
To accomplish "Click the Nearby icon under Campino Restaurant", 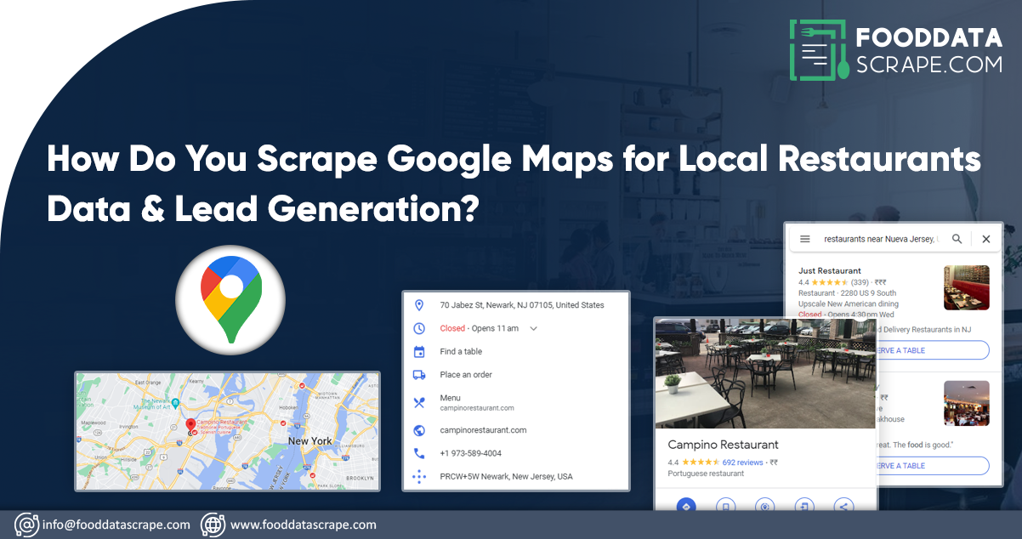I will tap(765, 506).
